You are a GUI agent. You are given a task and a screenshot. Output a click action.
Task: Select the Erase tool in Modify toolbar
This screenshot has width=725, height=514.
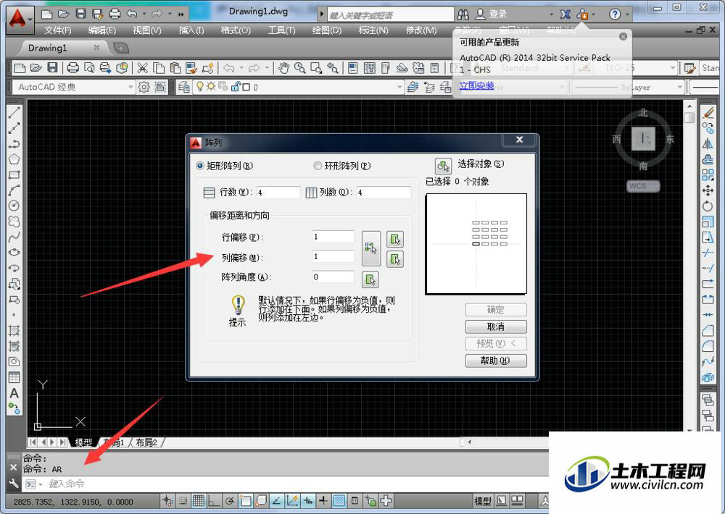click(x=708, y=112)
